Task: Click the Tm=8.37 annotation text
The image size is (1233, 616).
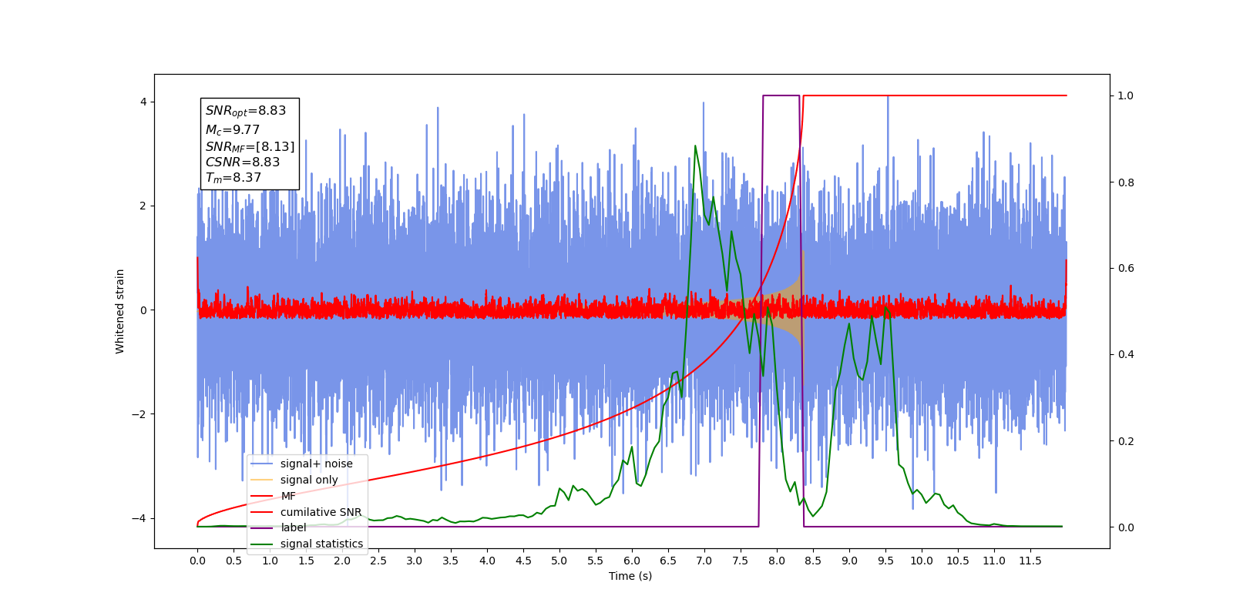Action: [x=233, y=178]
